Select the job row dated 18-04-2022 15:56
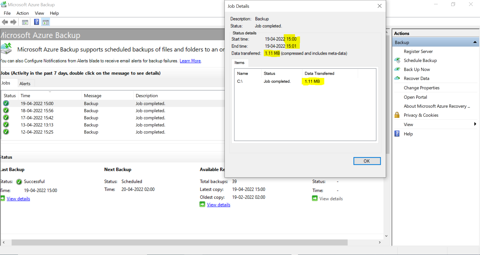The height and width of the screenshot is (255, 480). pyautogui.click(x=113, y=111)
